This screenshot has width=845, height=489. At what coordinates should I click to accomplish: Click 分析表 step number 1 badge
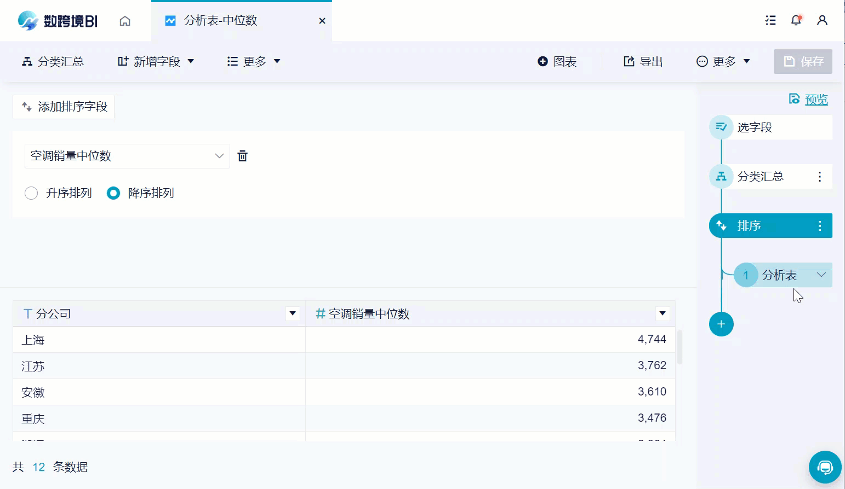tap(746, 275)
